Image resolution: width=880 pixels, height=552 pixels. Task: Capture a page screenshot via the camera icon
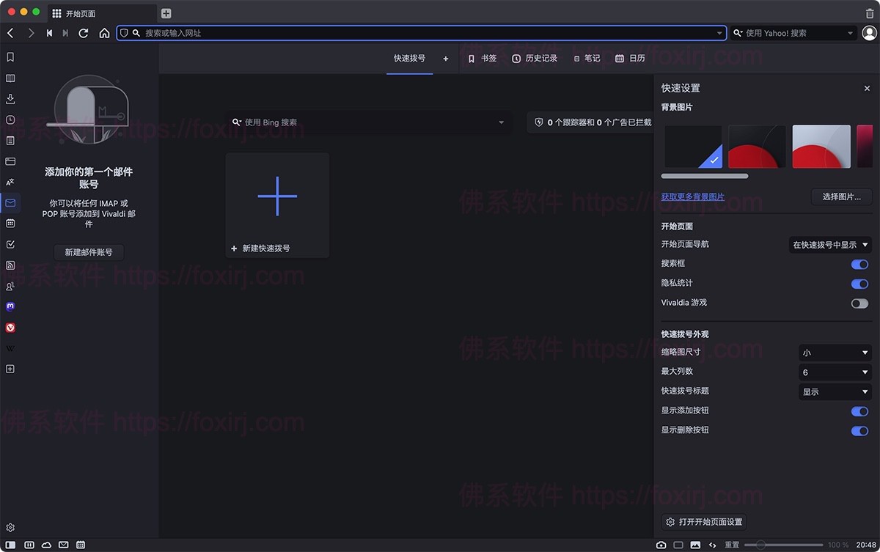tap(662, 545)
